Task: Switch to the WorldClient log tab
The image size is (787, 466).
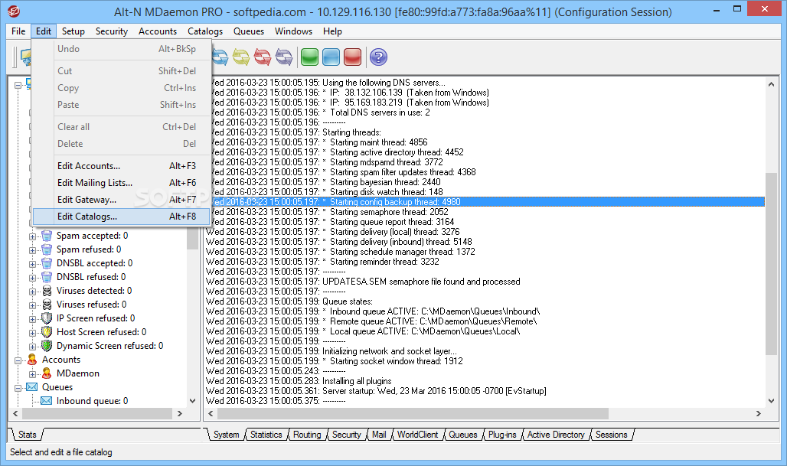Action: [x=417, y=435]
